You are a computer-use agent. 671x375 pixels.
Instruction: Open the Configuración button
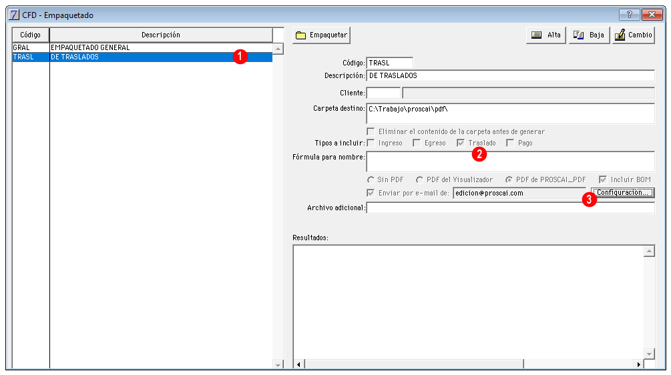(623, 192)
